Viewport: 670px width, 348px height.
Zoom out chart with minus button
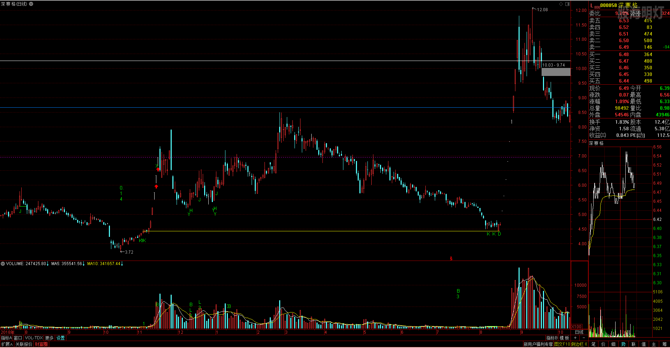click(x=583, y=338)
